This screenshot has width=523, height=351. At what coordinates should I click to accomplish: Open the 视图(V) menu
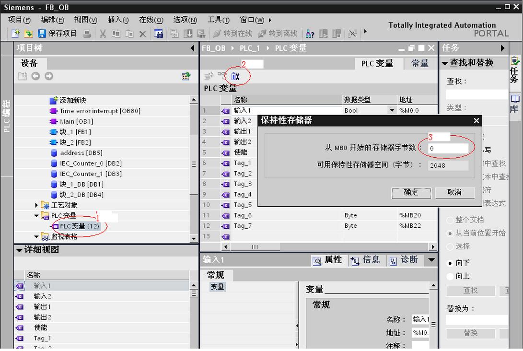coord(86,20)
